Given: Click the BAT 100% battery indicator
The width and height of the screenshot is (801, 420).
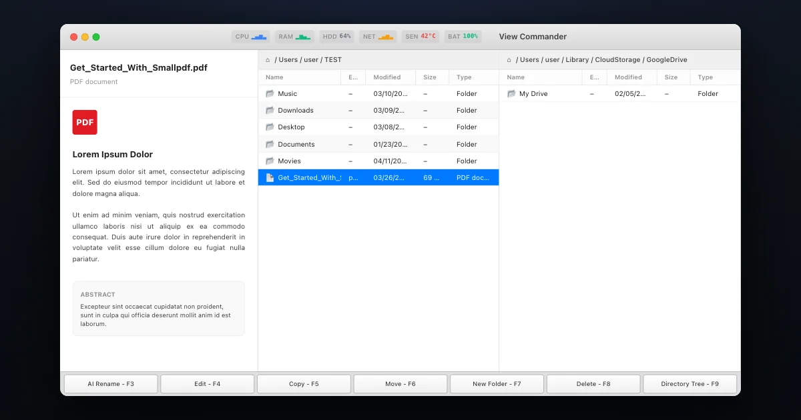Looking at the screenshot, I should pyautogui.click(x=463, y=37).
